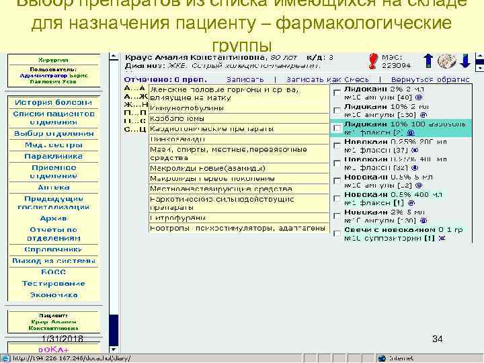Click the dark sidebar scrollbar thumb
Screen dimensions: 484x363
pos(114,330)
